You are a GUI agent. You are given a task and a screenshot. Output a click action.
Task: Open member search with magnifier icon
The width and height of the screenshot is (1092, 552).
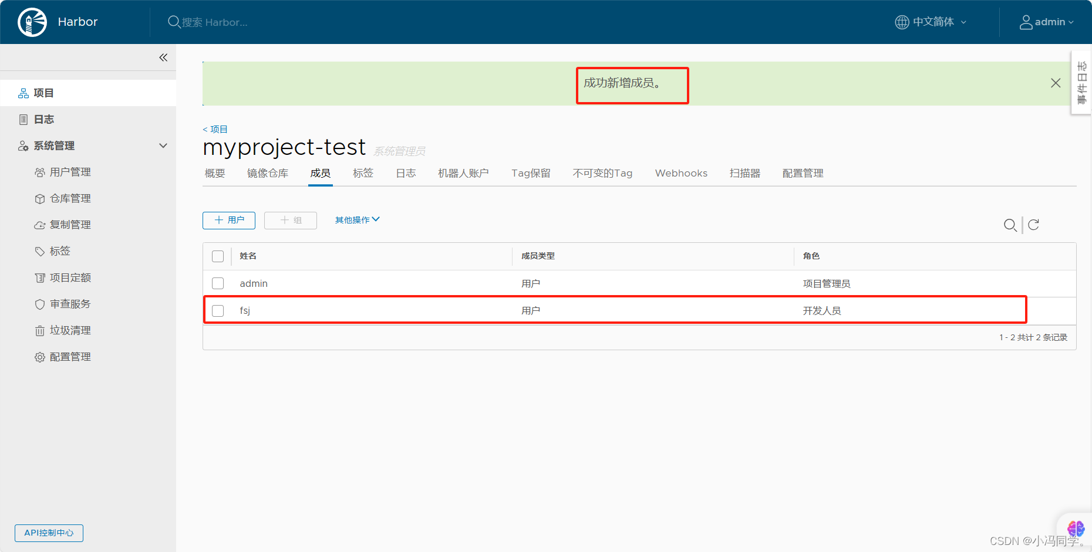1010,225
